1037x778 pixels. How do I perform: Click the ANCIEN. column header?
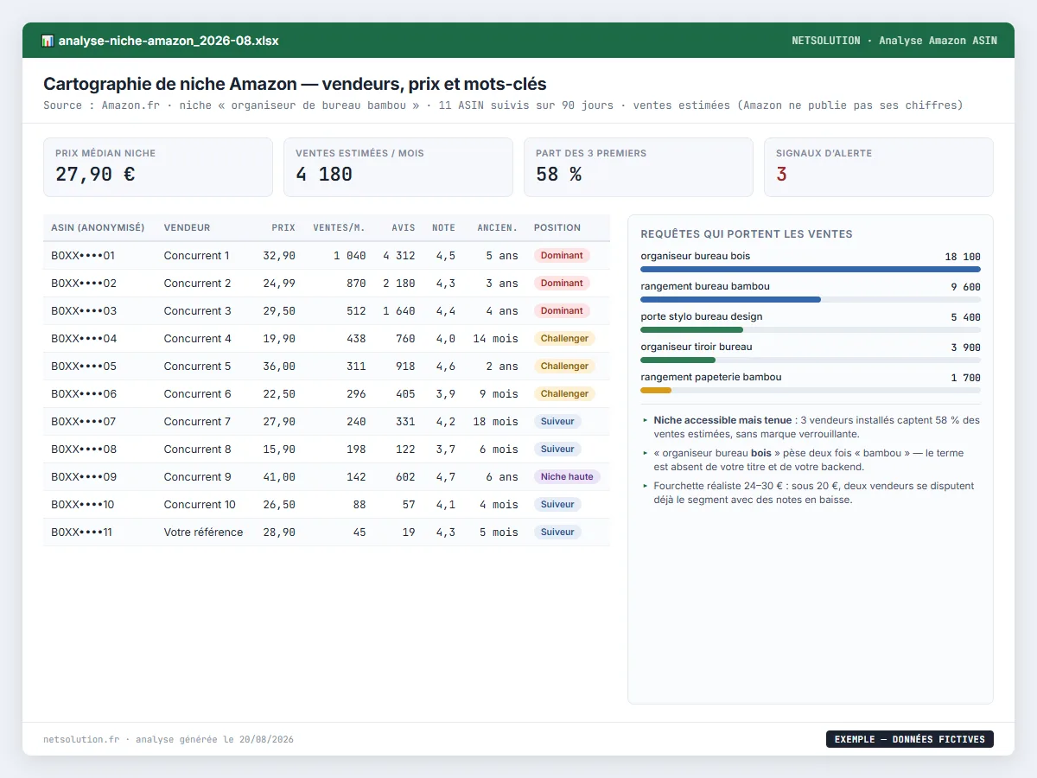point(498,228)
